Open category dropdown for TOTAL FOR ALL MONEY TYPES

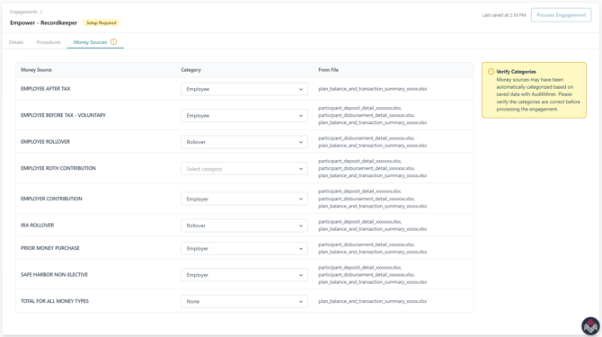[x=244, y=301]
